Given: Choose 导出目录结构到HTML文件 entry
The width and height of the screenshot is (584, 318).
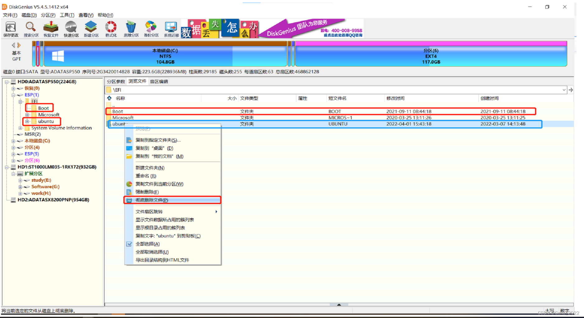Looking at the screenshot, I should pos(172,260).
